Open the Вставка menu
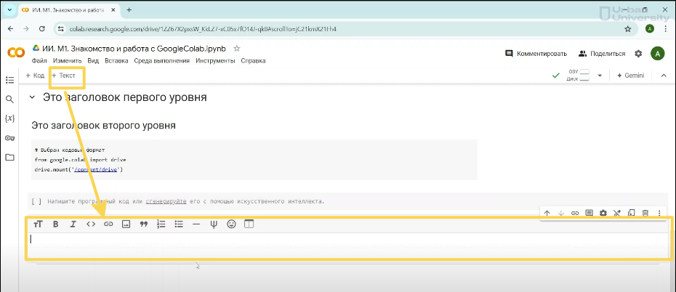Image resolution: width=676 pixels, height=292 pixels. coord(116,61)
